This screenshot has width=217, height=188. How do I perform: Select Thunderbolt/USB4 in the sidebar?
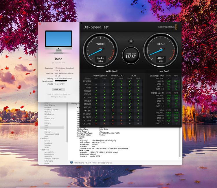click(52, 134)
